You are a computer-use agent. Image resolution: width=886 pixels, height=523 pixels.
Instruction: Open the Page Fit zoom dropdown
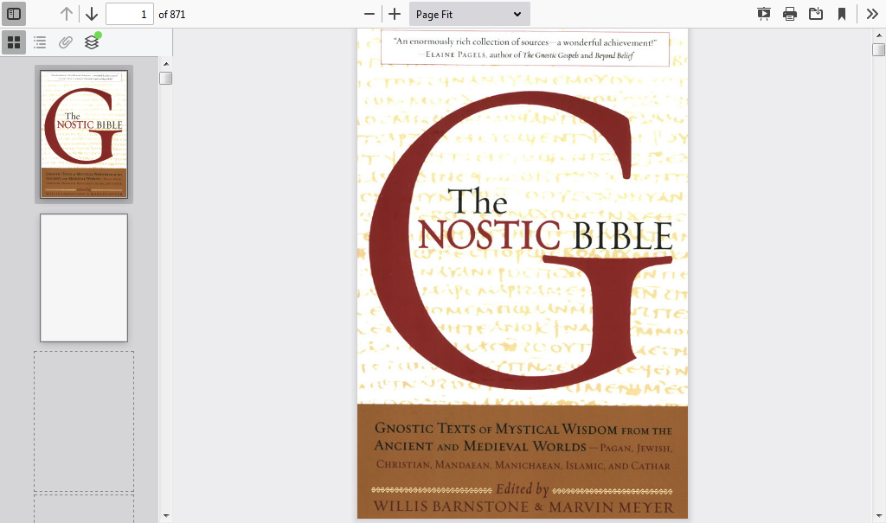click(469, 14)
